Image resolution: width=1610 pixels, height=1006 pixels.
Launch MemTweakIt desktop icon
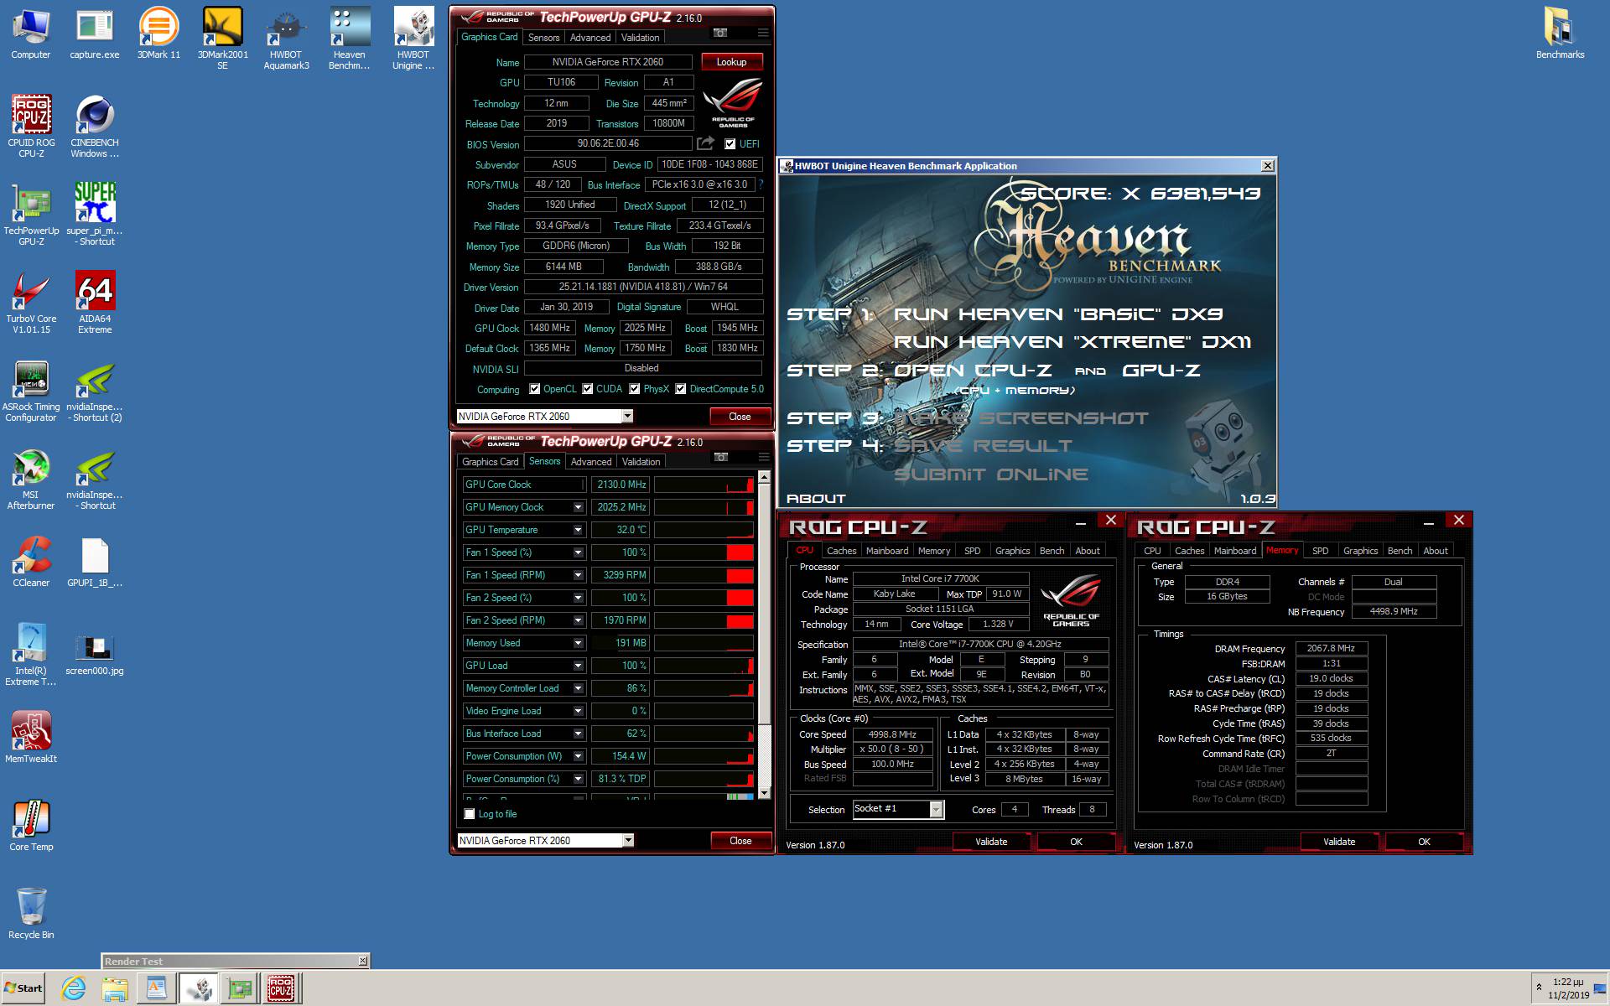point(31,738)
